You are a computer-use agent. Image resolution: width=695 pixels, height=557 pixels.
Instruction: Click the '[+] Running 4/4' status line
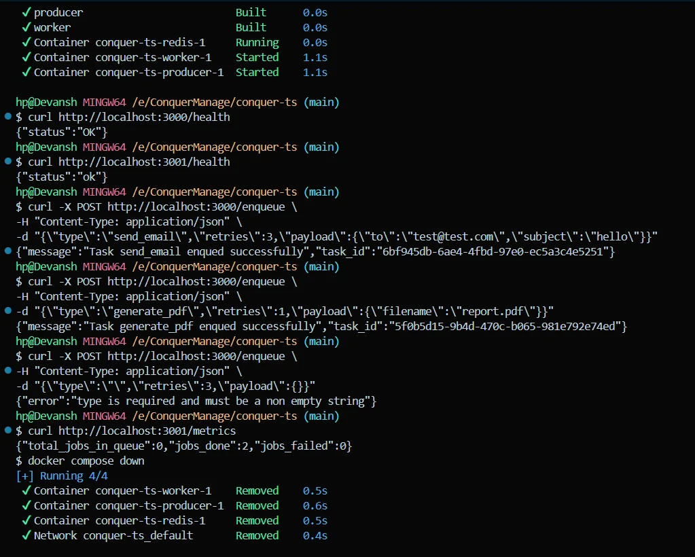[x=62, y=476]
